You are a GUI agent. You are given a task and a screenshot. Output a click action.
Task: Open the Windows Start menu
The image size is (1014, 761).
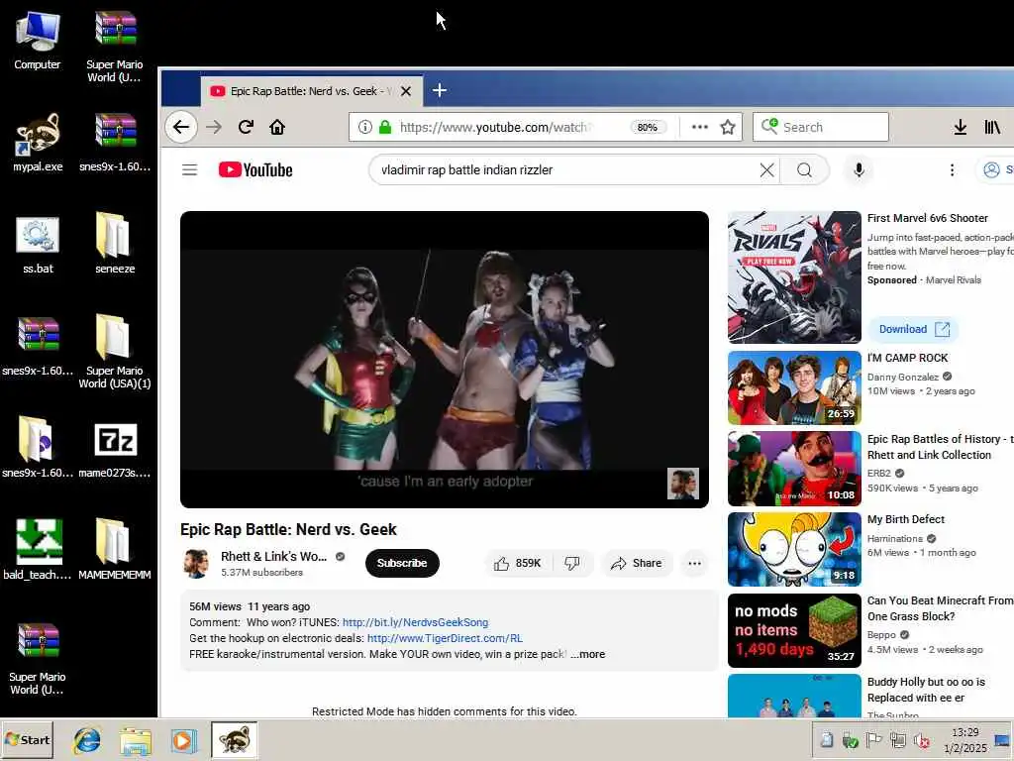tap(27, 740)
